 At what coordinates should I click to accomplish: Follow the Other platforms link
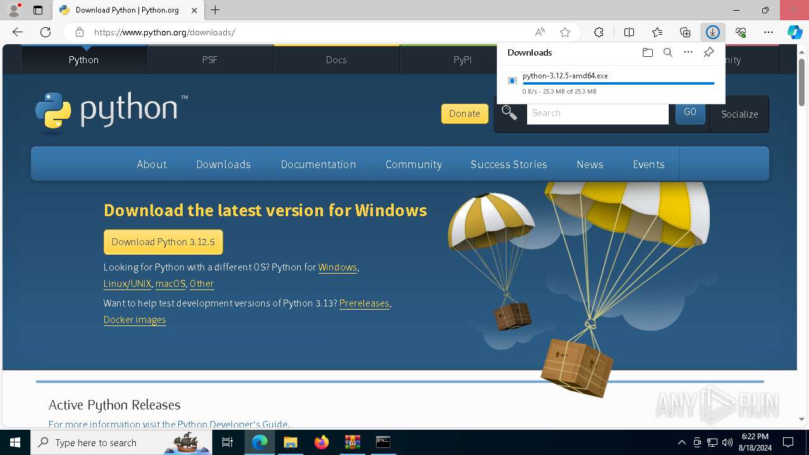click(x=202, y=284)
